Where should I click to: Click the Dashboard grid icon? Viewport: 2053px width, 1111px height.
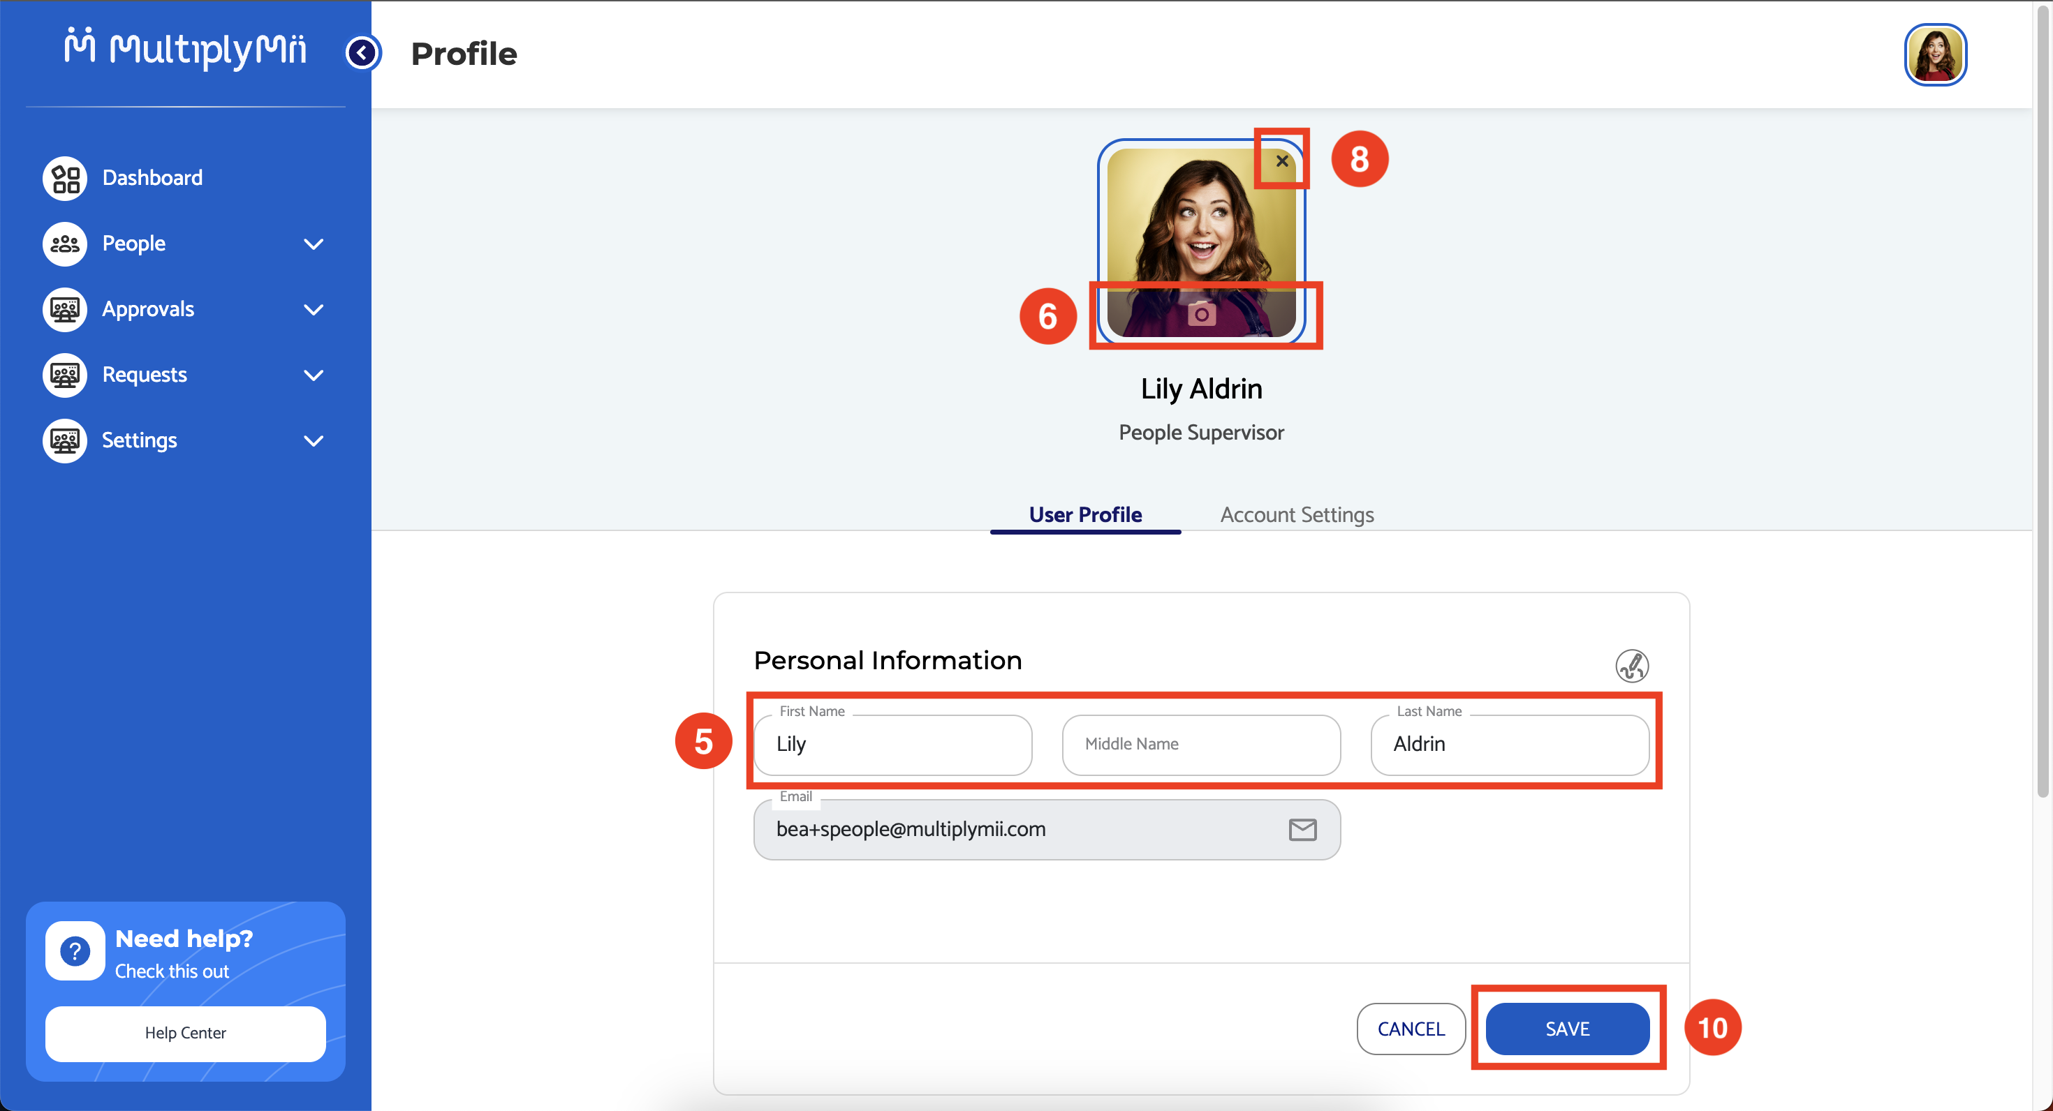pyautogui.click(x=64, y=177)
